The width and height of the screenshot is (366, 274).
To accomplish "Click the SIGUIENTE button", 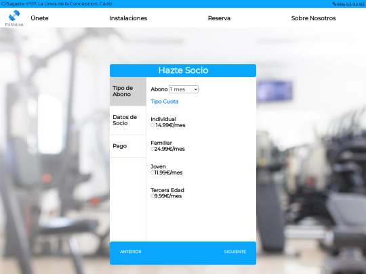I will (x=235, y=252).
